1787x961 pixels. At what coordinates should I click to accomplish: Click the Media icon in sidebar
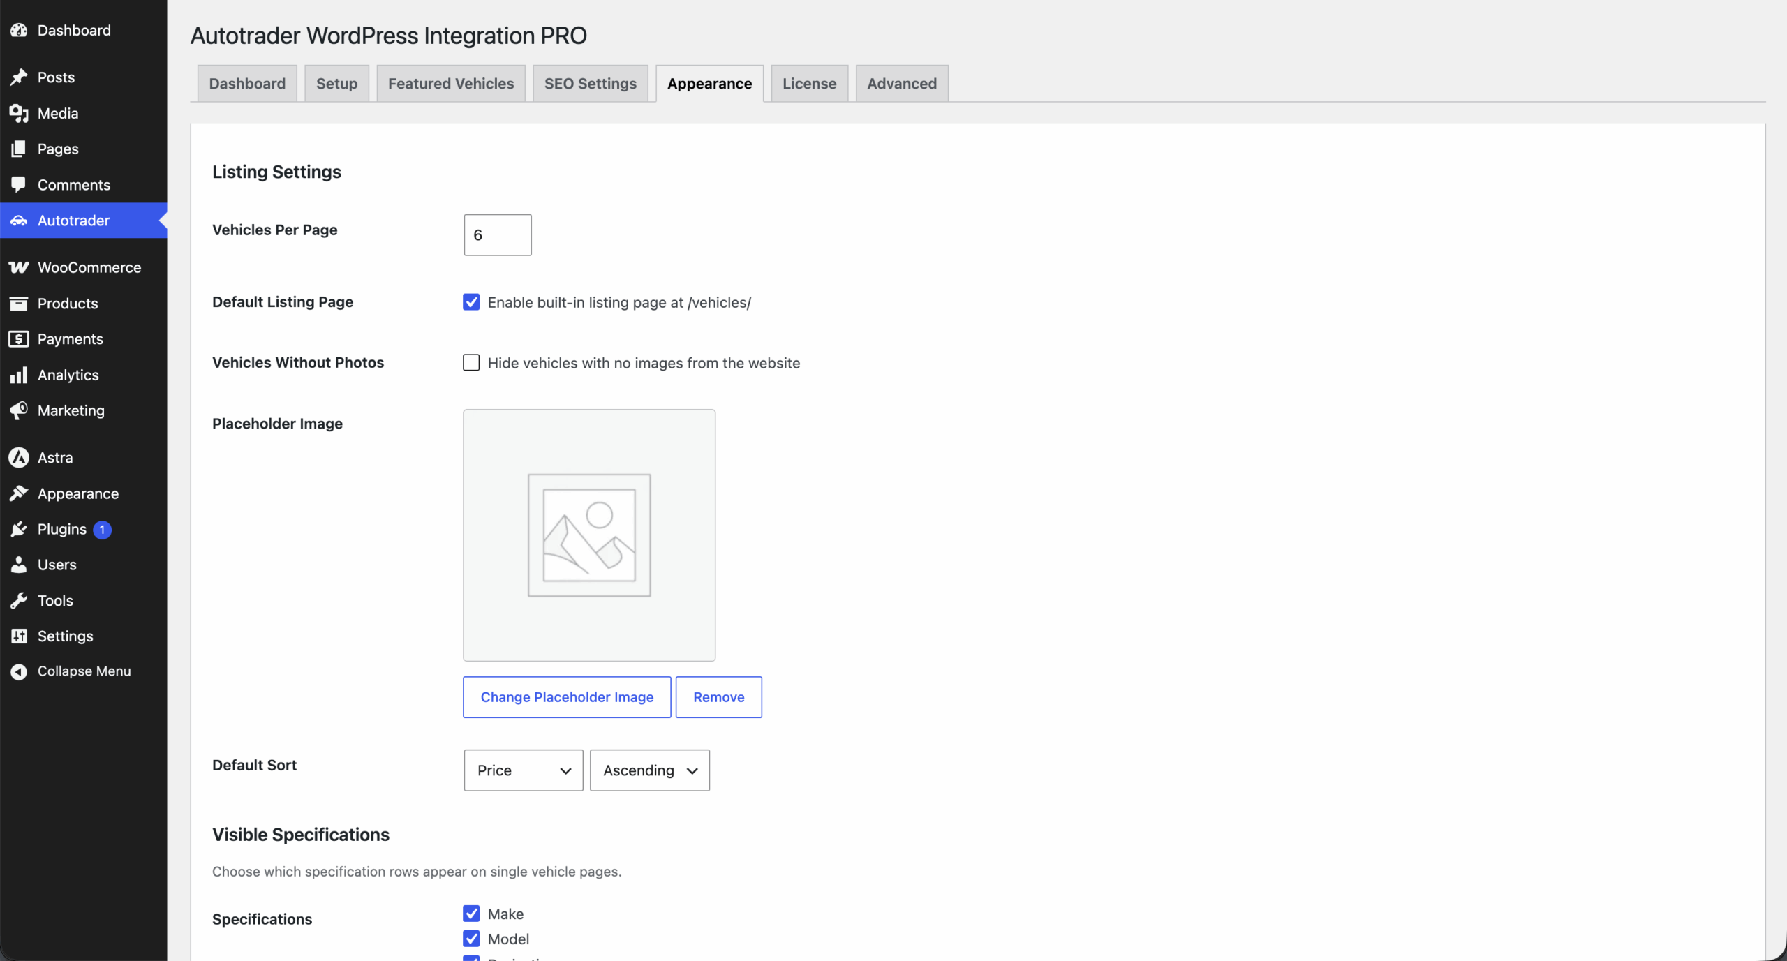pos(19,113)
